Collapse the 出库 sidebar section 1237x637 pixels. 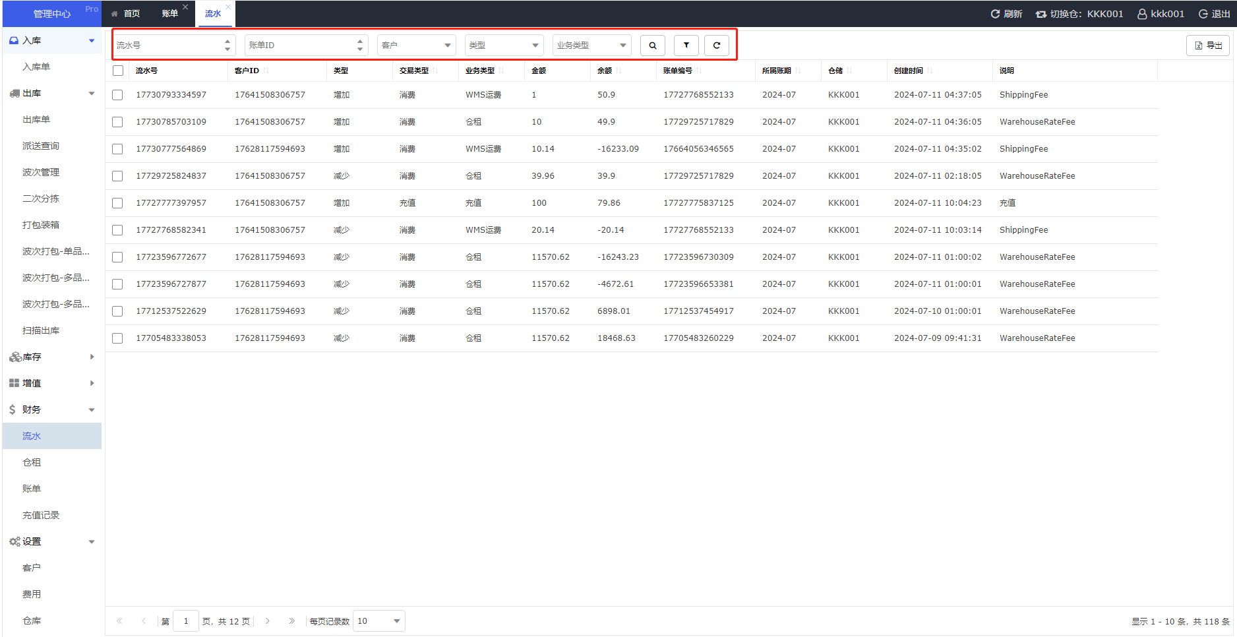click(52, 93)
